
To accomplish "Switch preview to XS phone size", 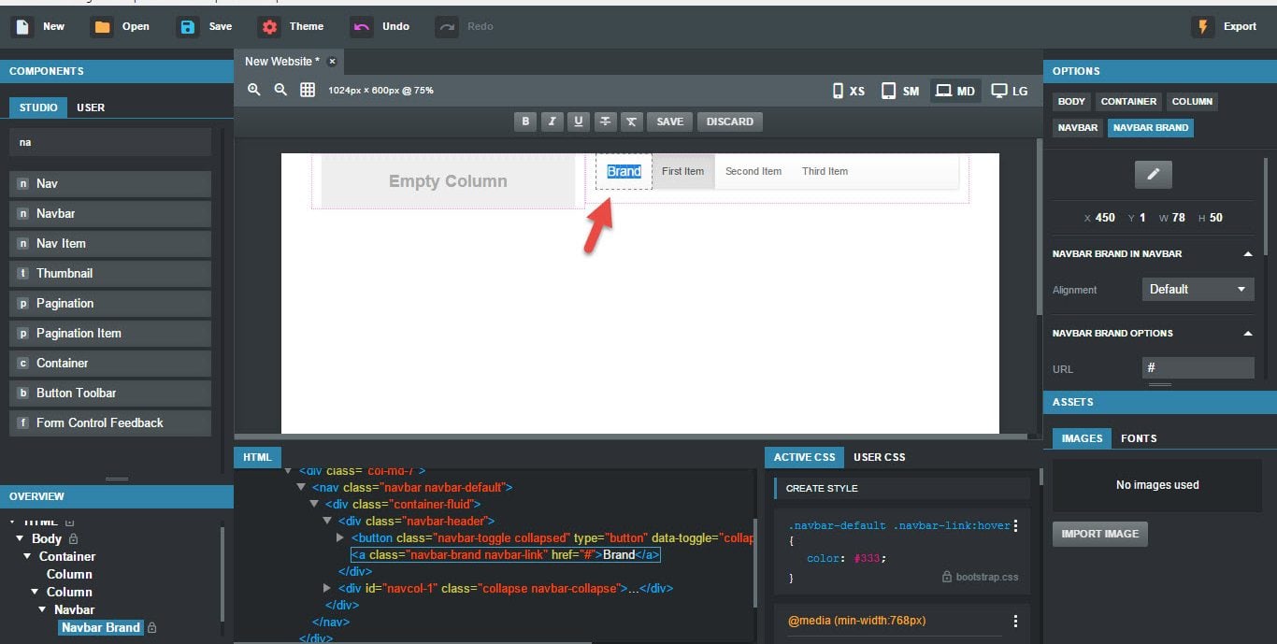I will pos(849,91).
